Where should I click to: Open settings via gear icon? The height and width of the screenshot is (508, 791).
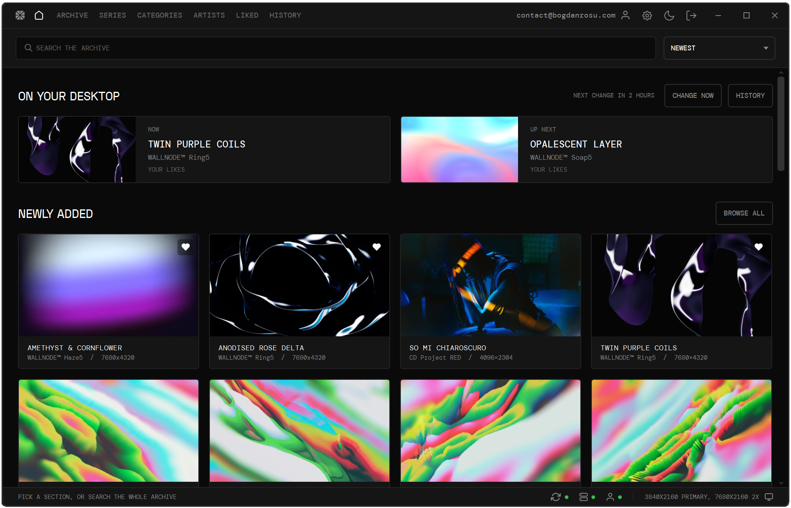tap(647, 16)
